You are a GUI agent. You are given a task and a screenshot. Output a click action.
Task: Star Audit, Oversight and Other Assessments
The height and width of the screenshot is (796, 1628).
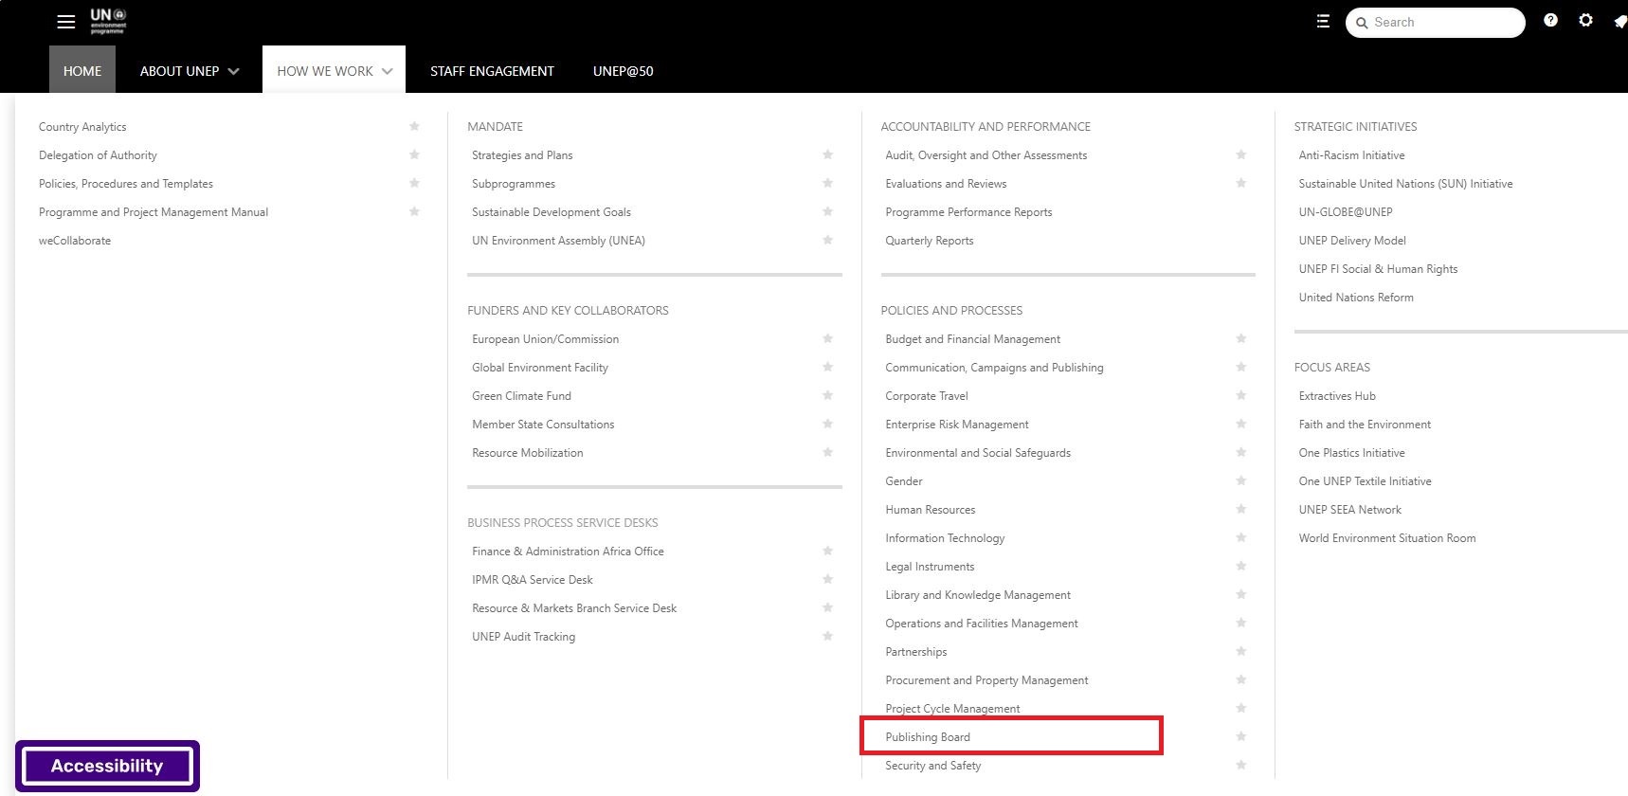(x=1240, y=154)
